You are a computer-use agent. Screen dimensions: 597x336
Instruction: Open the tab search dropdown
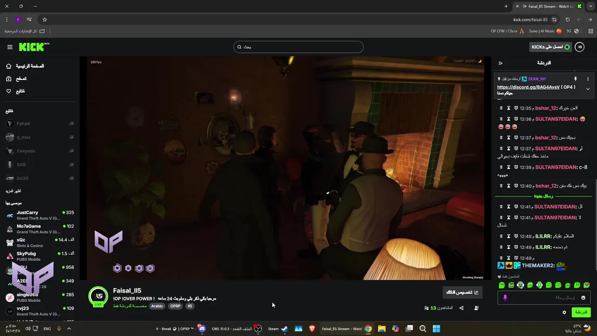click(590, 7)
